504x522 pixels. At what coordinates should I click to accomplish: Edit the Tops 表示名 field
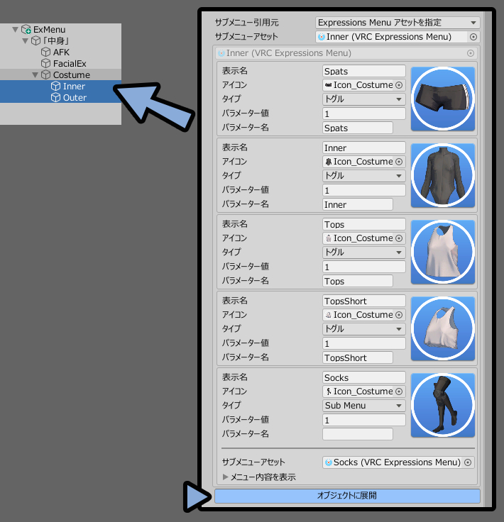[x=363, y=224]
